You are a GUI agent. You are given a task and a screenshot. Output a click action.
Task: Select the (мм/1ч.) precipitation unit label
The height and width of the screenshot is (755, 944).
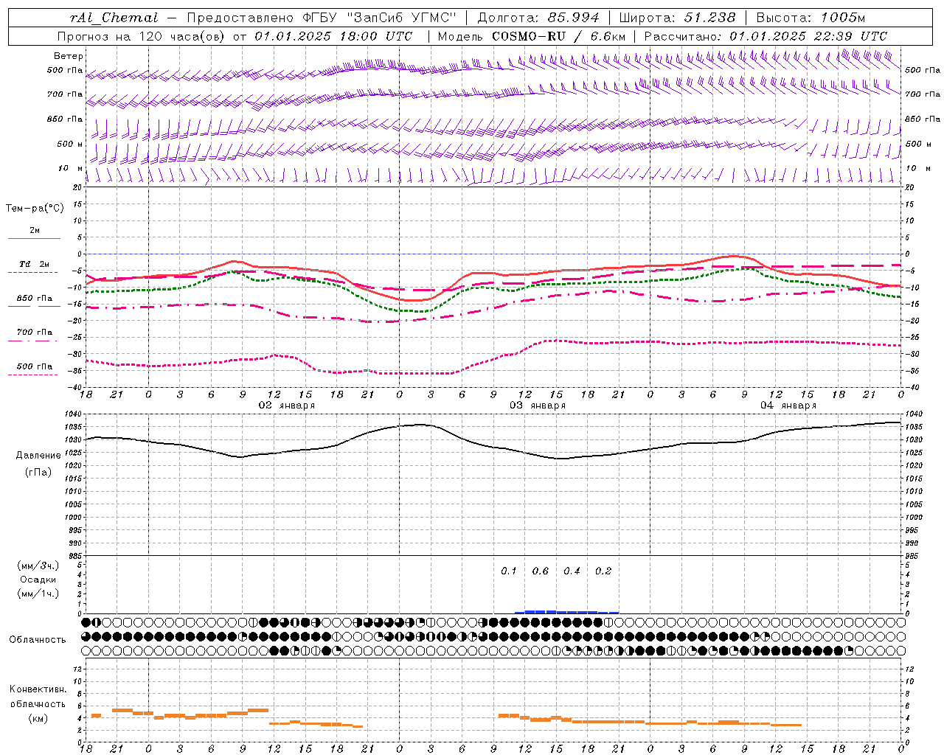(38, 594)
